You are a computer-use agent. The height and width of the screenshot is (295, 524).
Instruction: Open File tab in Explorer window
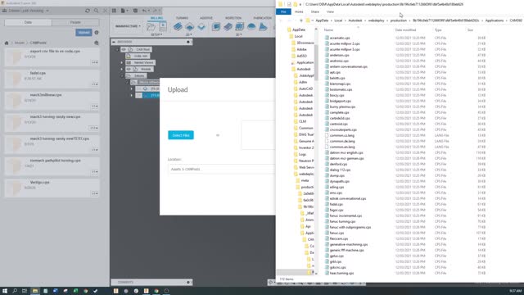tap(283, 11)
